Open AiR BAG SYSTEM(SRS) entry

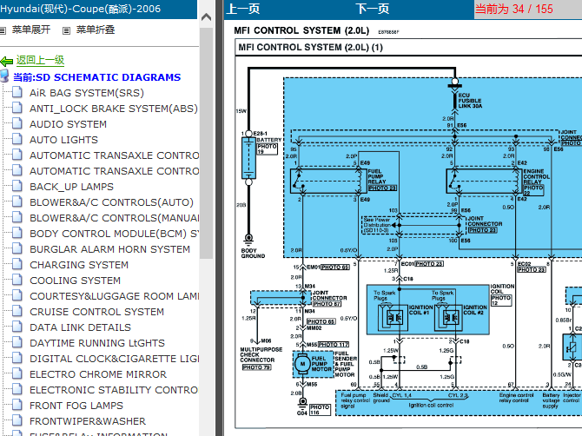click(x=87, y=93)
